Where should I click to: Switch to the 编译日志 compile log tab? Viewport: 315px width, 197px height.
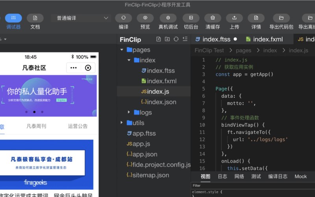[x=278, y=177]
